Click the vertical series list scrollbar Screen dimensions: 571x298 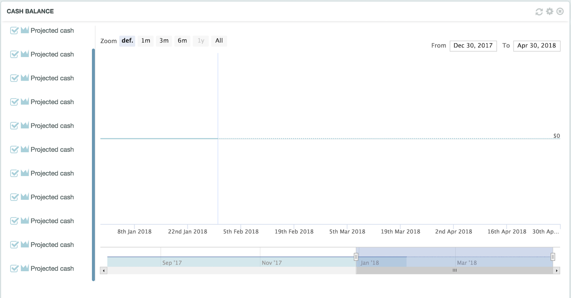[93, 165]
